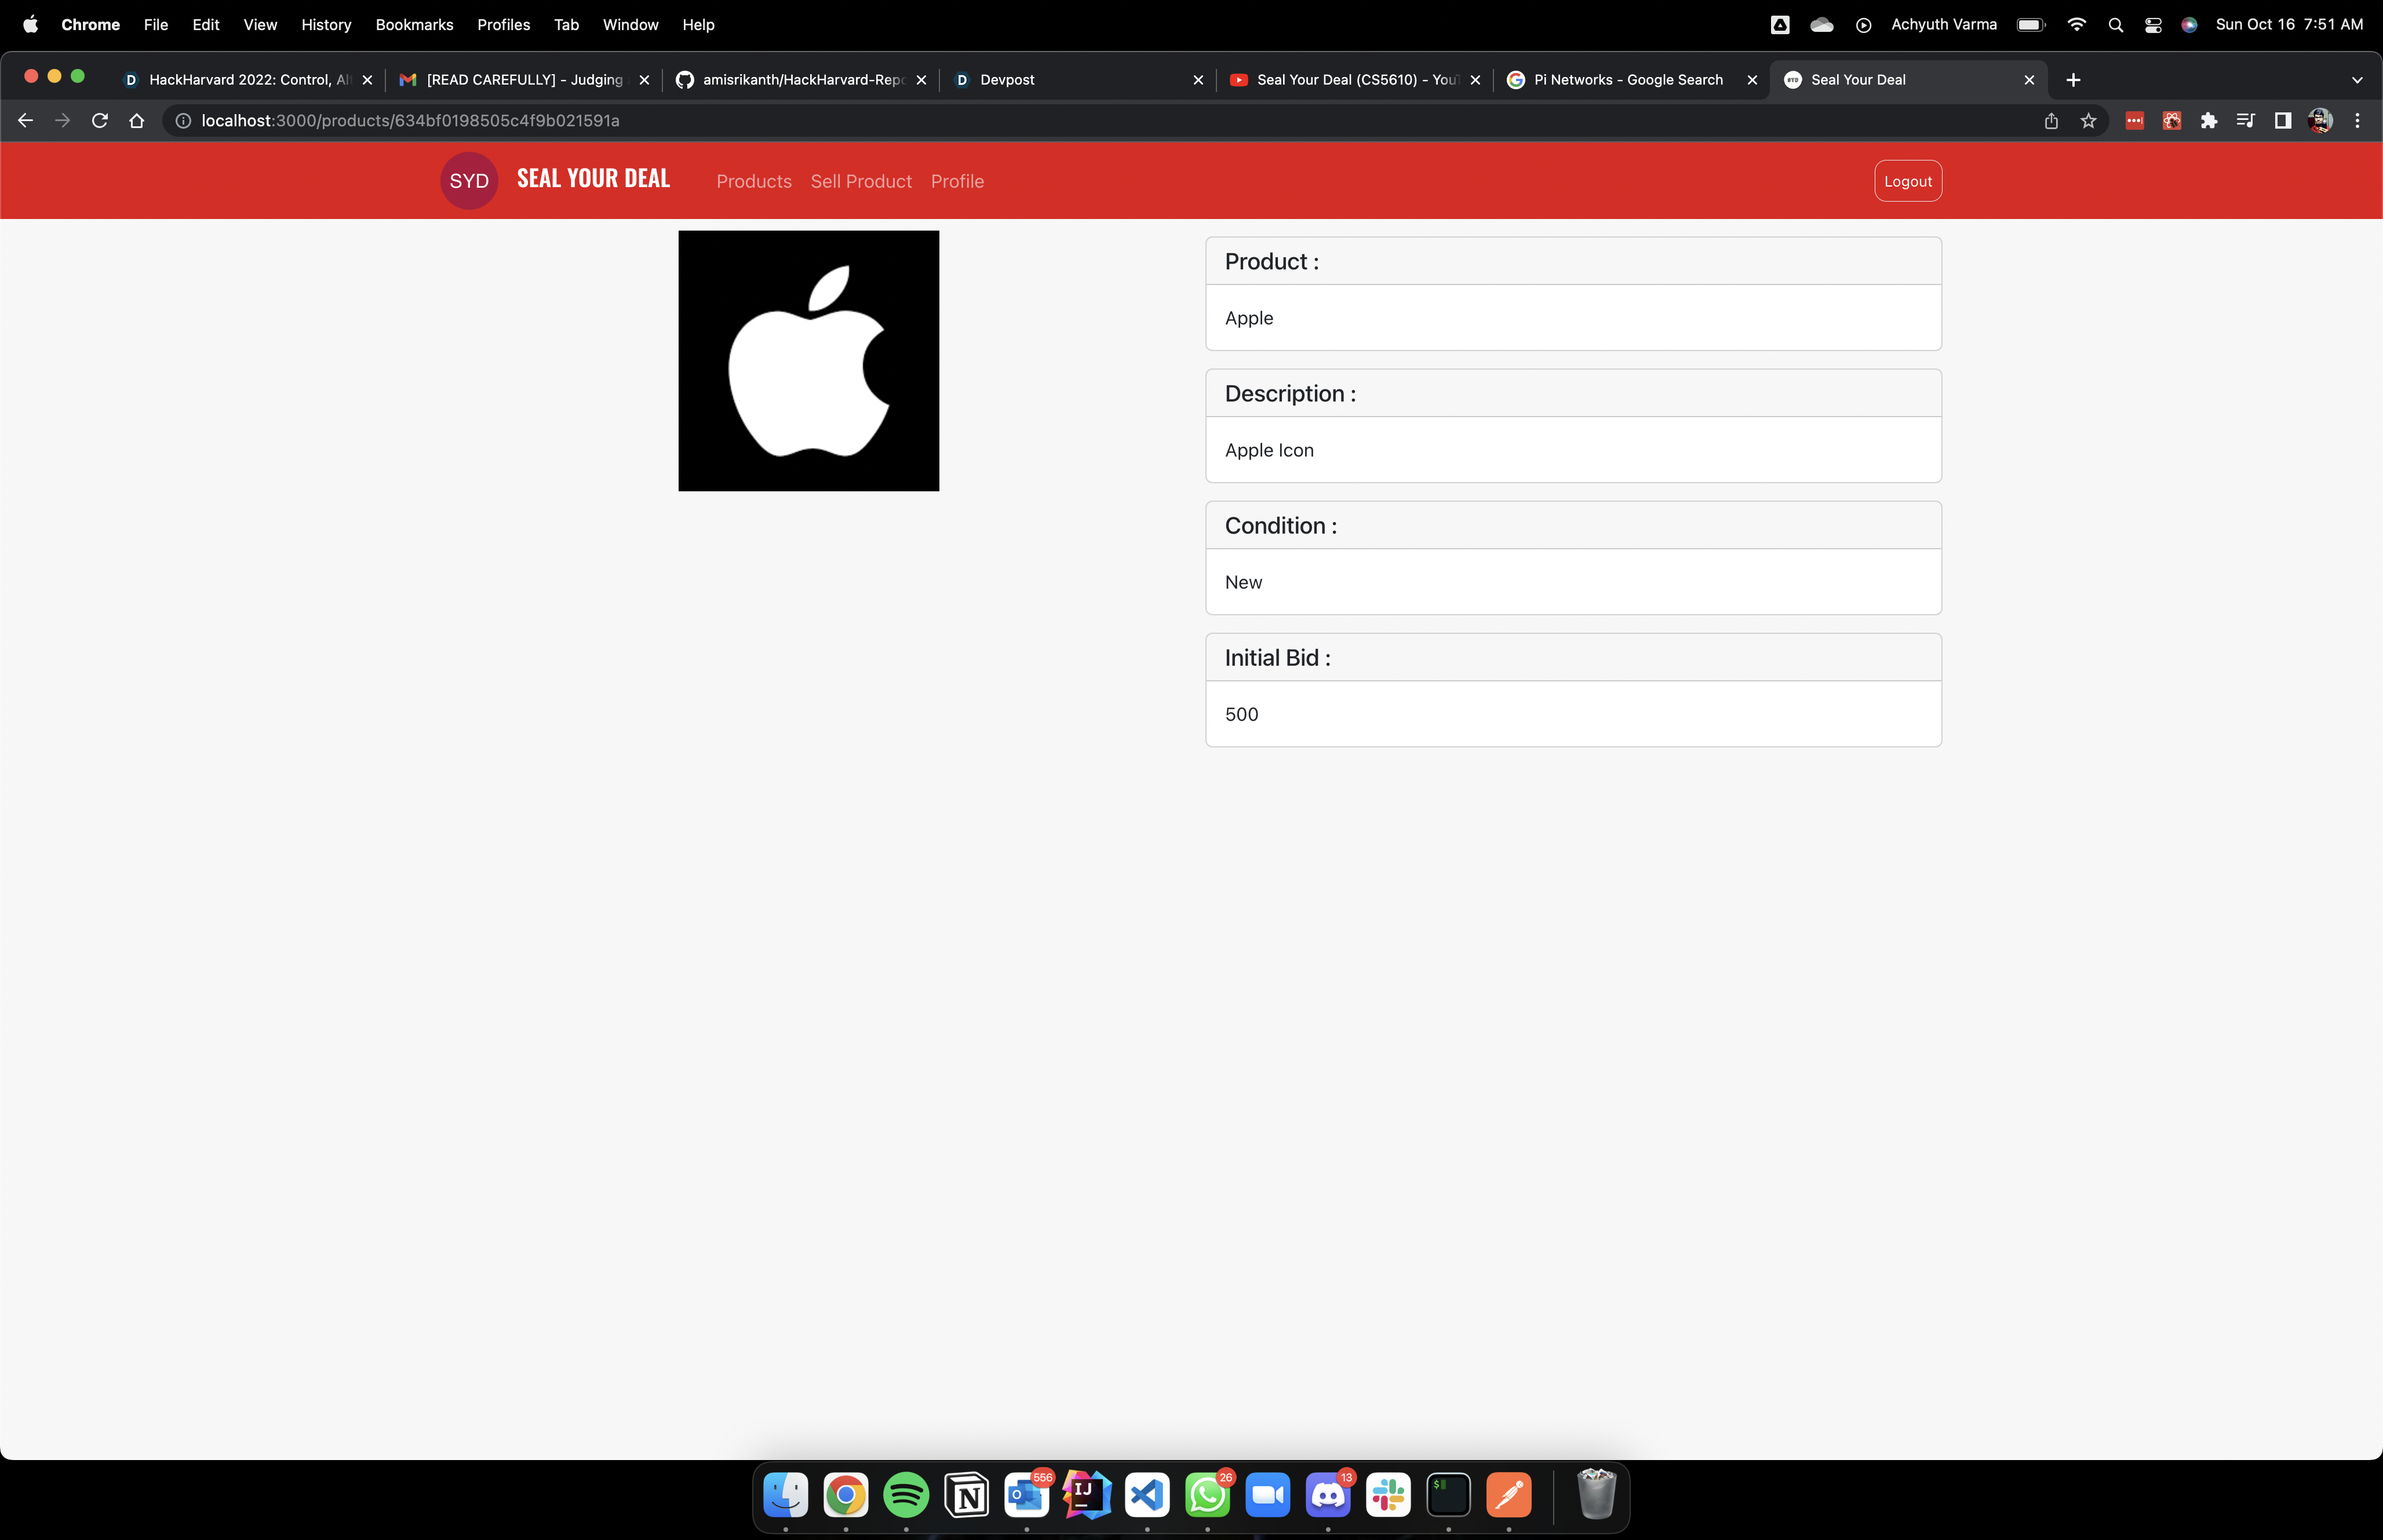The height and width of the screenshot is (1540, 2383).
Task: Reload the current page
Action: pos(99,120)
